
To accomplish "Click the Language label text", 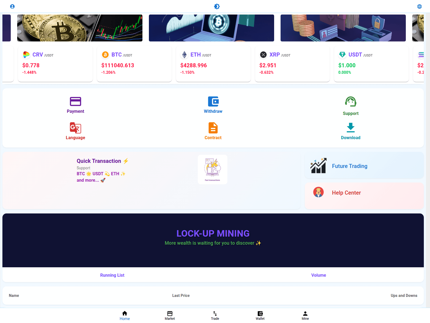I will coord(76,138).
